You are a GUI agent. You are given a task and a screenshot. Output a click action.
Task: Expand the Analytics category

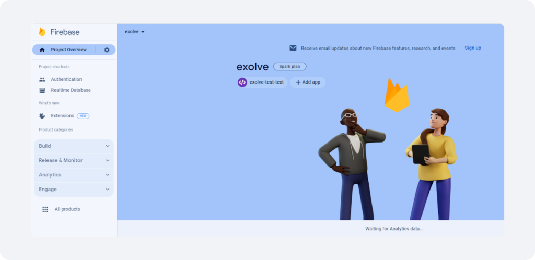point(74,175)
